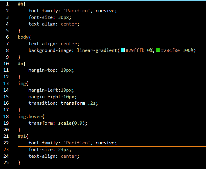
Task: Click the margin-top property on line 11
Action: click(x=42, y=70)
